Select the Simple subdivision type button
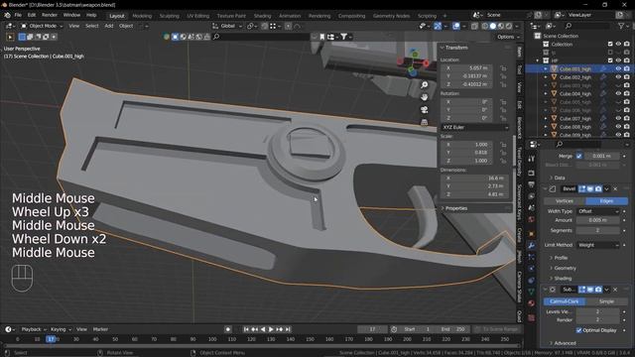Screen dimensions: 635x357 pyautogui.click(x=606, y=301)
